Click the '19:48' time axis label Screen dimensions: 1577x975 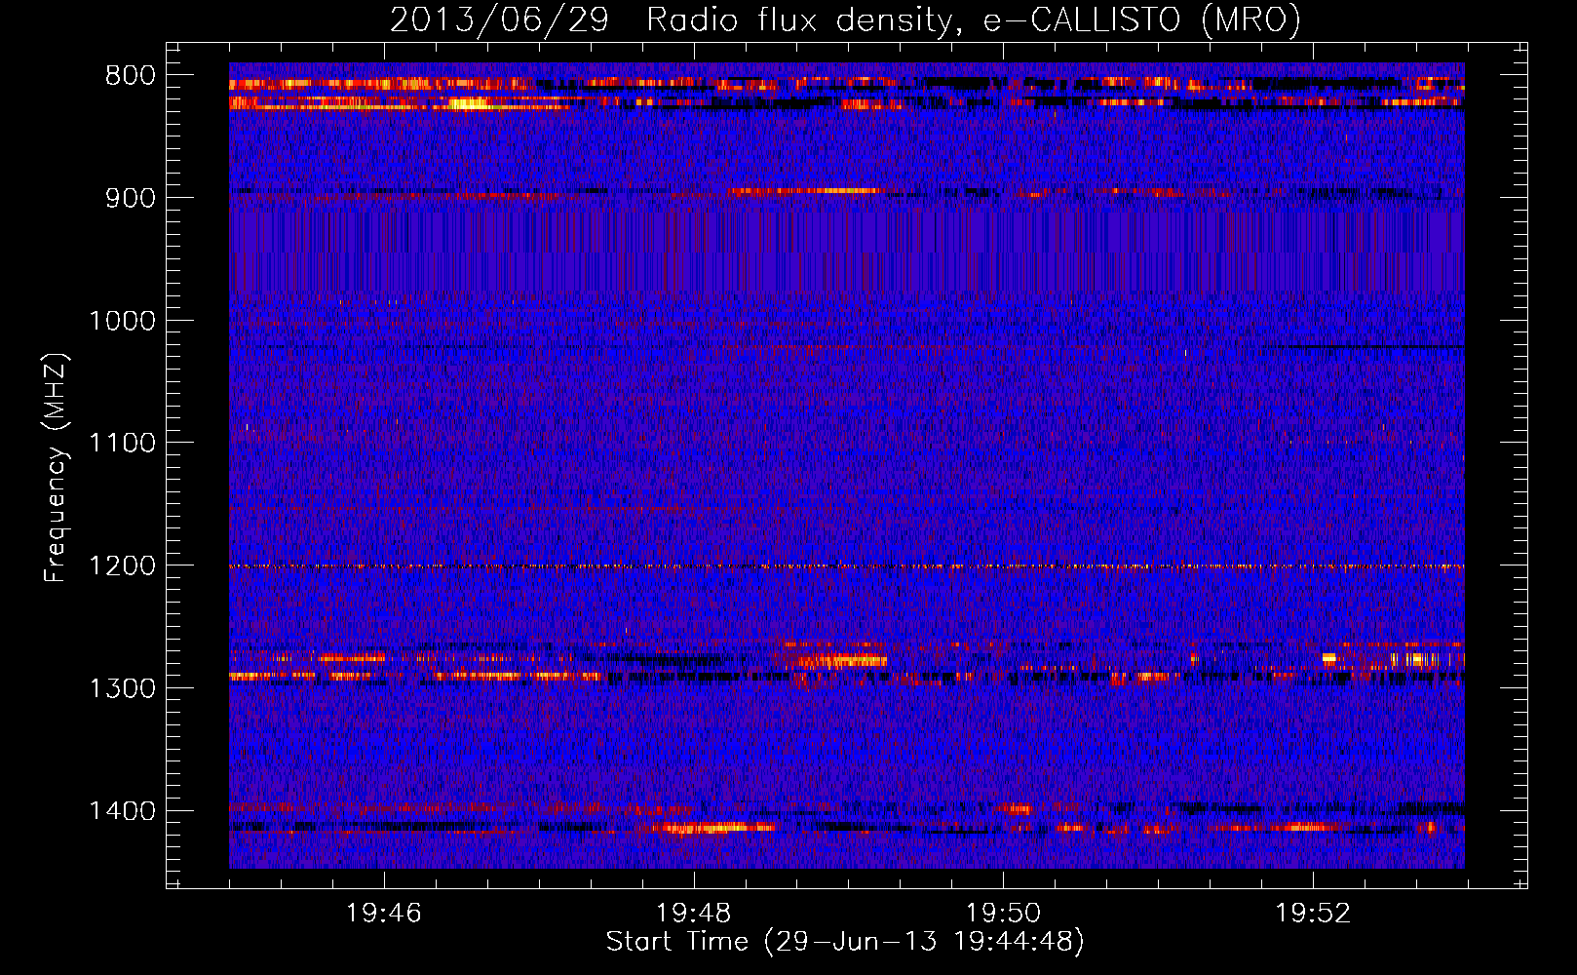click(x=693, y=914)
